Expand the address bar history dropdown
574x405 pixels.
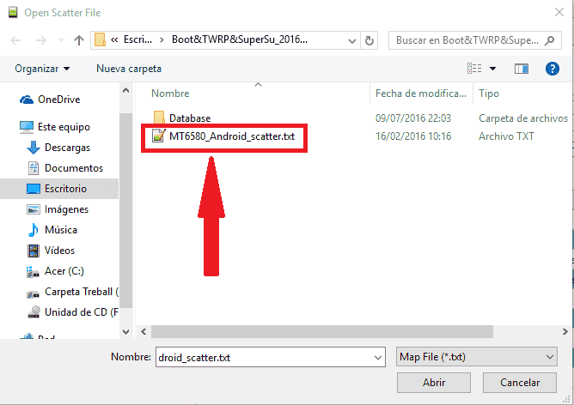[351, 40]
